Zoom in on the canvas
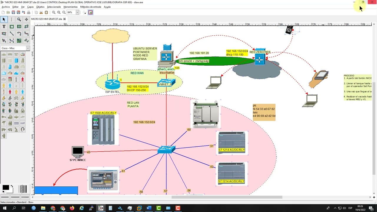This screenshot has height=212, width=377. pyautogui.click(x=54, y=12)
